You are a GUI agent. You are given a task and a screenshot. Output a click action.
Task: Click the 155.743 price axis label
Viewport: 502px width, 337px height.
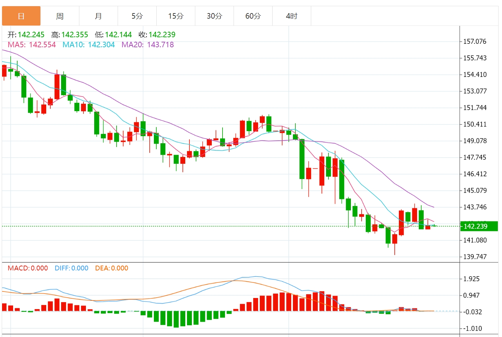pos(475,58)
